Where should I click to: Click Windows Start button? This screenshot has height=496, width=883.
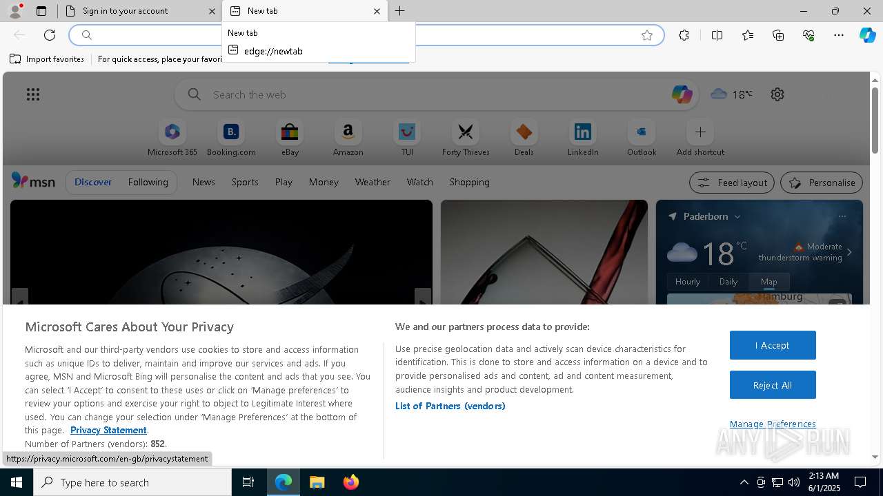pyautogui.click(x=17, y=482)
